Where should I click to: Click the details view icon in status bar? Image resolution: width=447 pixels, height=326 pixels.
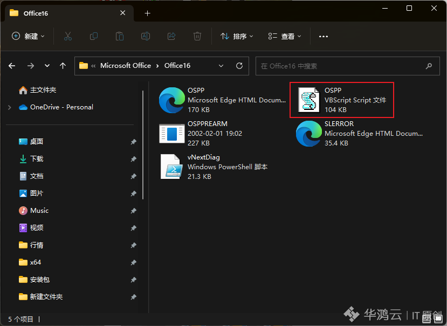(x=427, y=319)
